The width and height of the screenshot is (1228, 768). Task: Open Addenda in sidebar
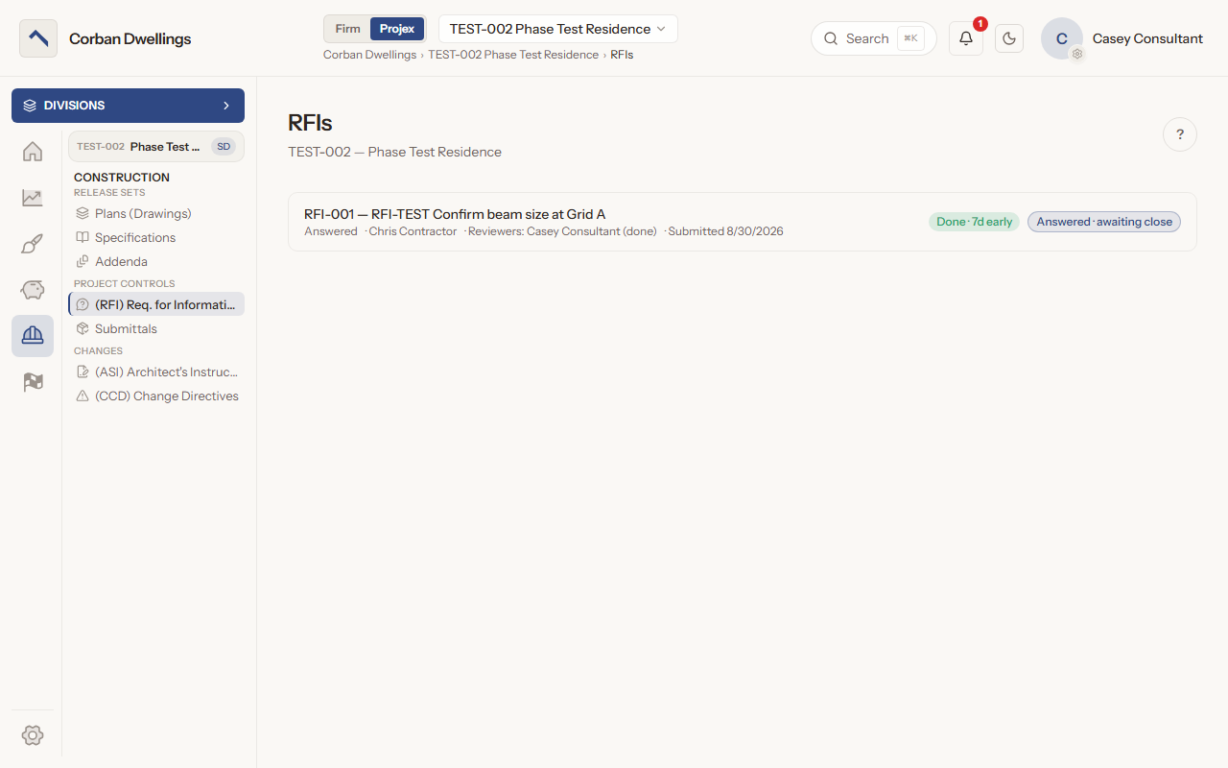(x=156, y=261)
